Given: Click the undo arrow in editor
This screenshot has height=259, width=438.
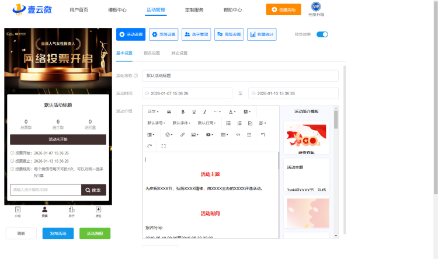Looking at the screenshot, I should click(x=263, y=135).
